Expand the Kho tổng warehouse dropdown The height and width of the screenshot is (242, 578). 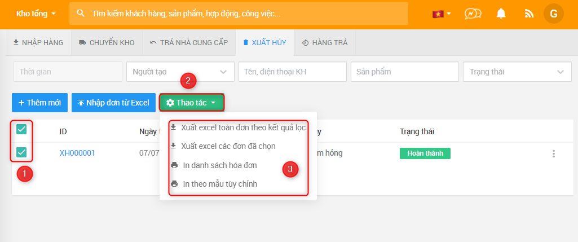click(x=36, y=14)
